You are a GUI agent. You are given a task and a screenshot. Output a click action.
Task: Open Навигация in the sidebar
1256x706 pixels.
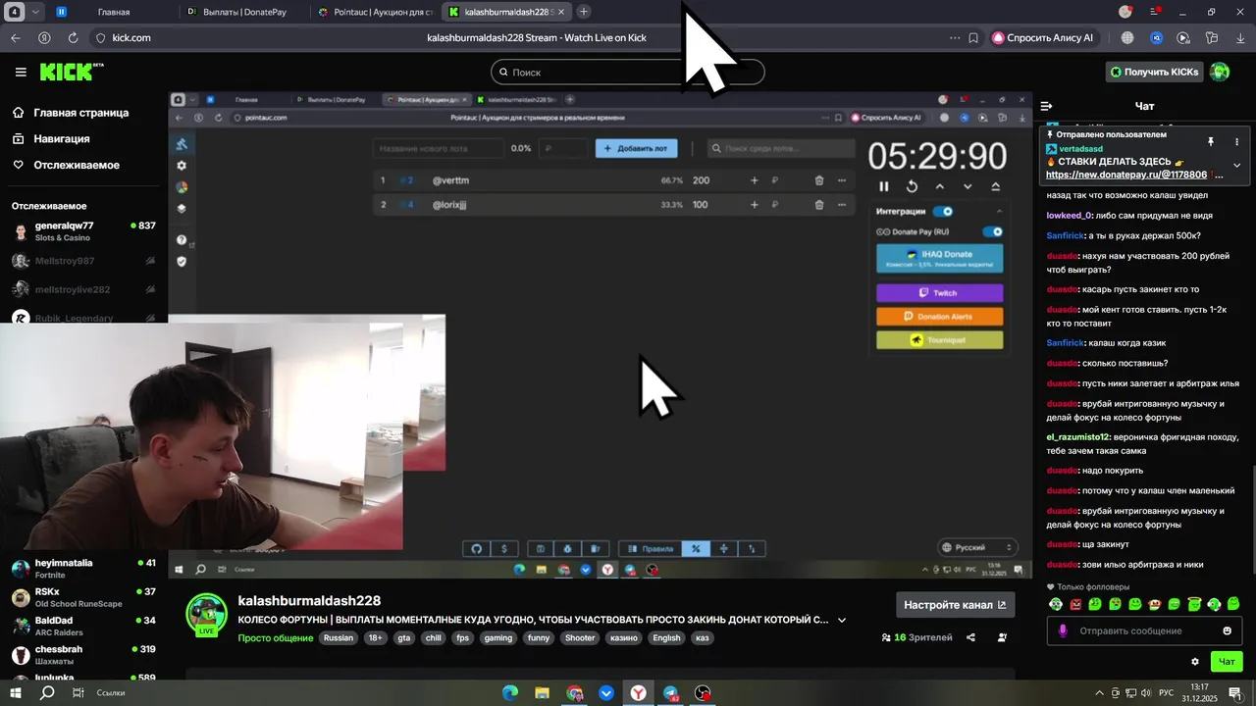tap(52, 138)
